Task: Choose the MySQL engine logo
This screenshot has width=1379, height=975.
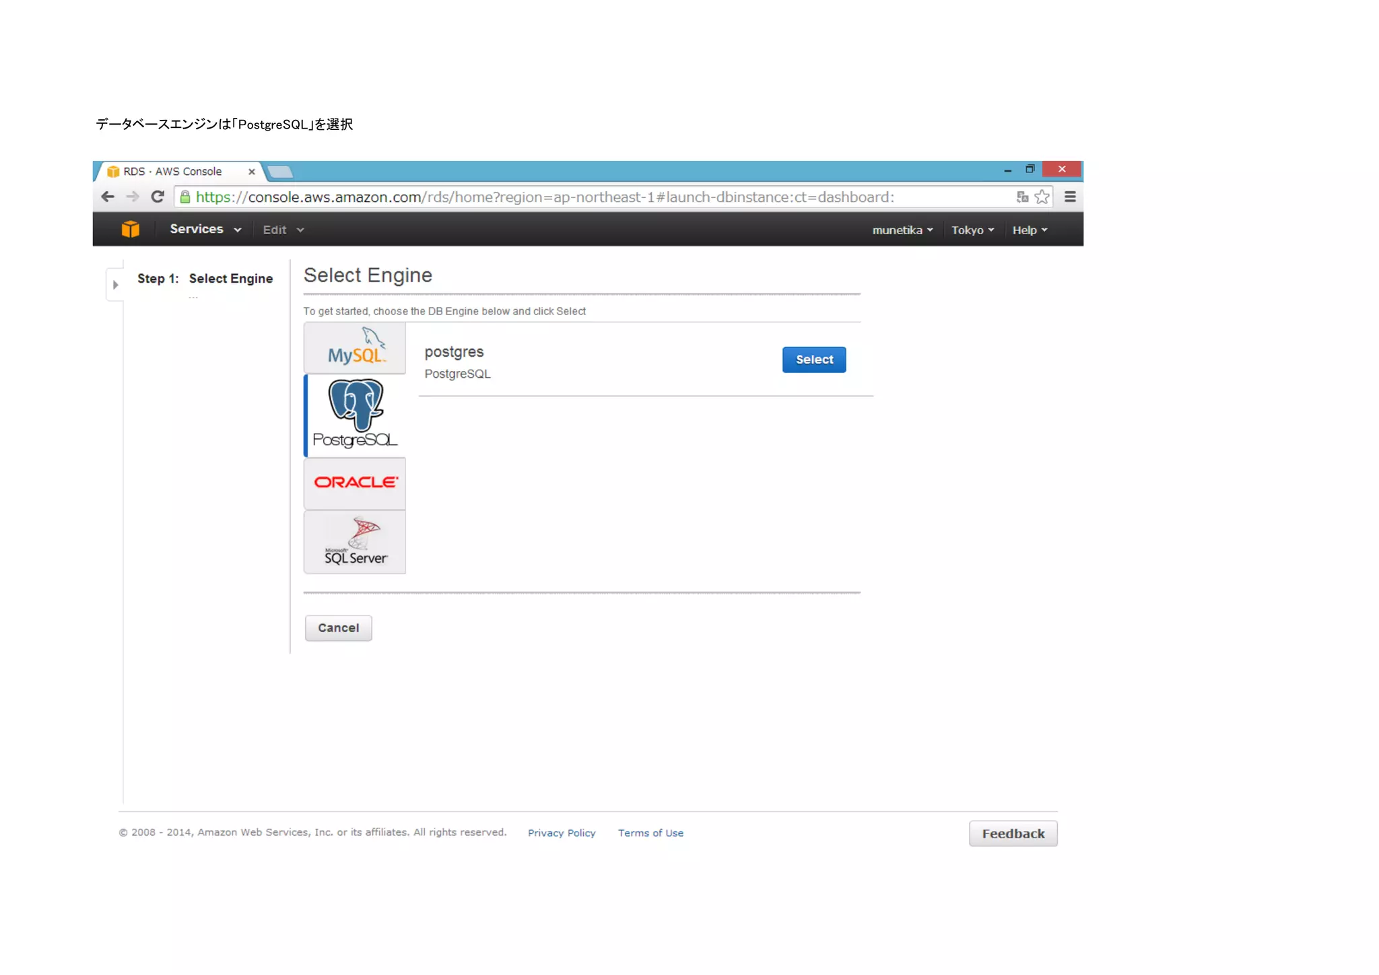Action: click(x=355, y=347)
